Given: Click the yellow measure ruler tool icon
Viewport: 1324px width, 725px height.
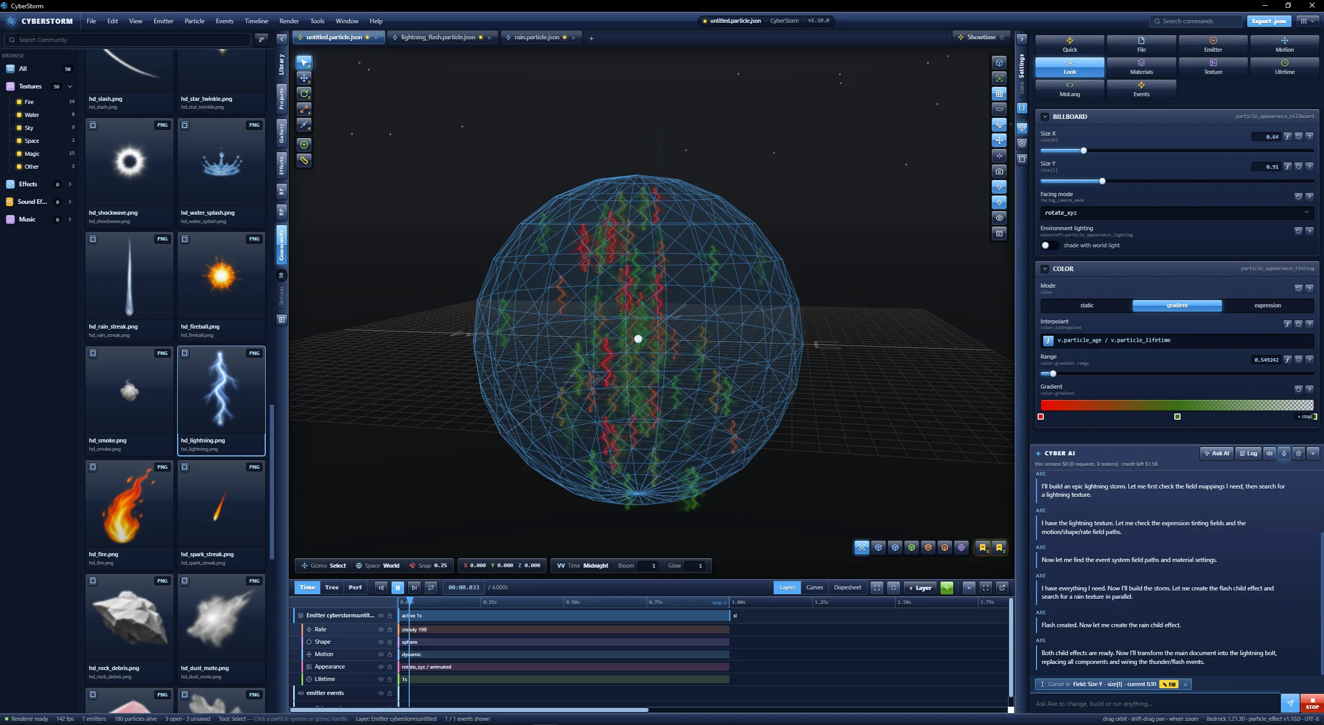Looking at the screenshot, I should pos(304,160).
